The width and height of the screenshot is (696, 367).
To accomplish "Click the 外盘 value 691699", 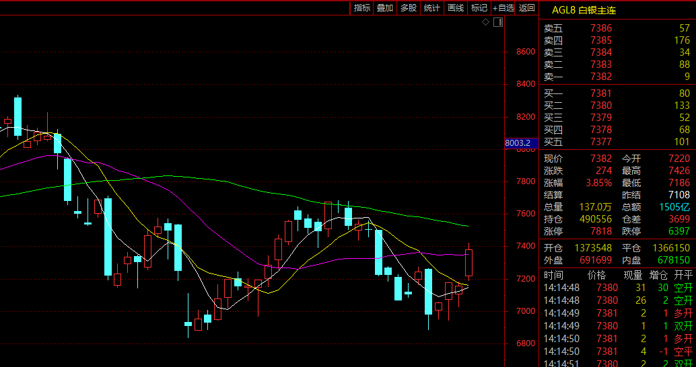I will pos(595,260).
